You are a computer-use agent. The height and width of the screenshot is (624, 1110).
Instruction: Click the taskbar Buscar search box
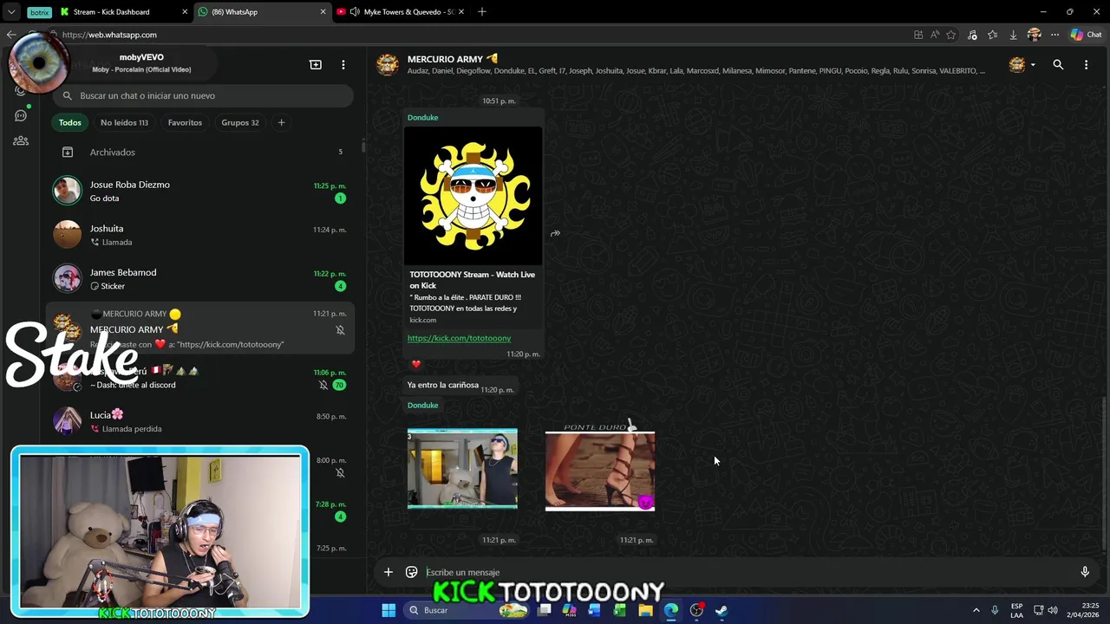468,610
